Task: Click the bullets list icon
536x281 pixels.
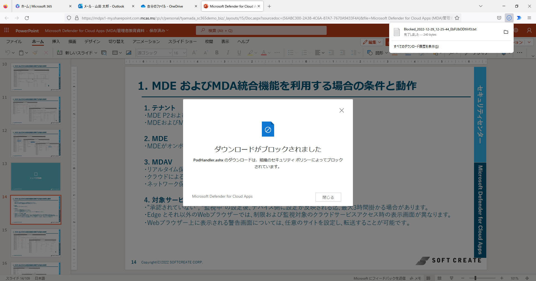Action: point(291,53)
